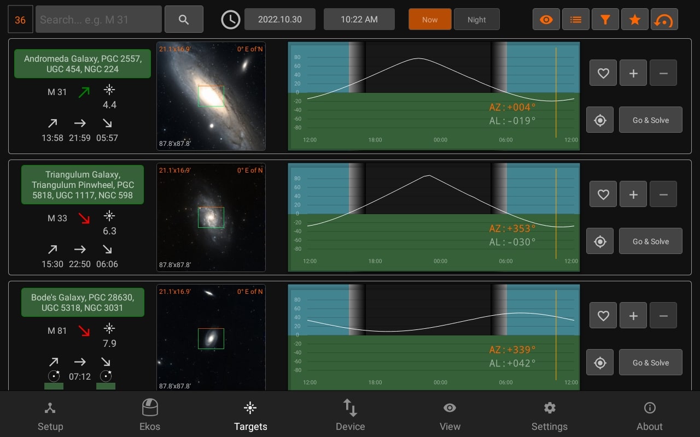The width and height of the screenshot is (700, 437).
Task: Click set time 06:06 for M 33
Action: pos(107,264)
